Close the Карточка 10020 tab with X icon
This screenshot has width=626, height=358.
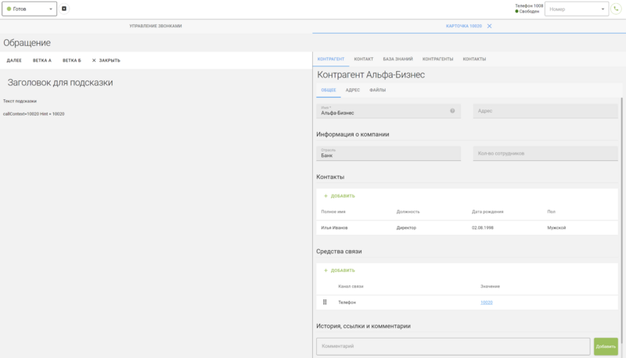489,26
